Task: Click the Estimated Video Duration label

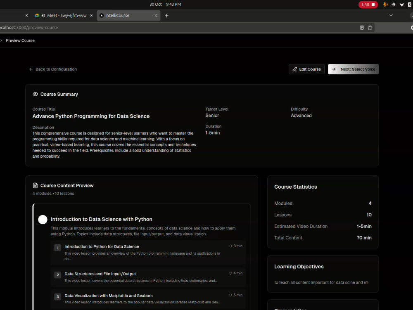Action: point(301,226)
